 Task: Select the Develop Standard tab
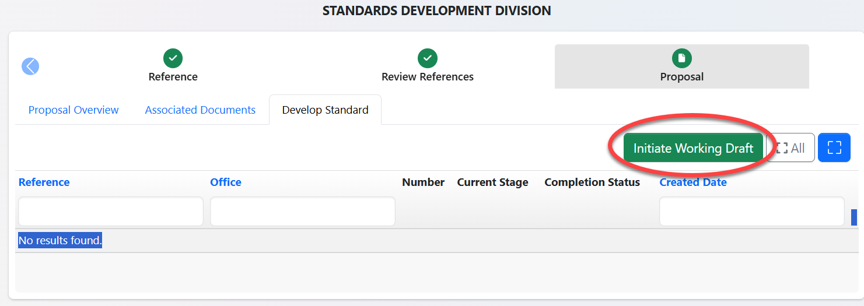pyautogui.click(x=325, y=110)
